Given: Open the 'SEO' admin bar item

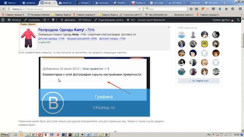Looking at the screenshot, I should (x=131, y=20).
